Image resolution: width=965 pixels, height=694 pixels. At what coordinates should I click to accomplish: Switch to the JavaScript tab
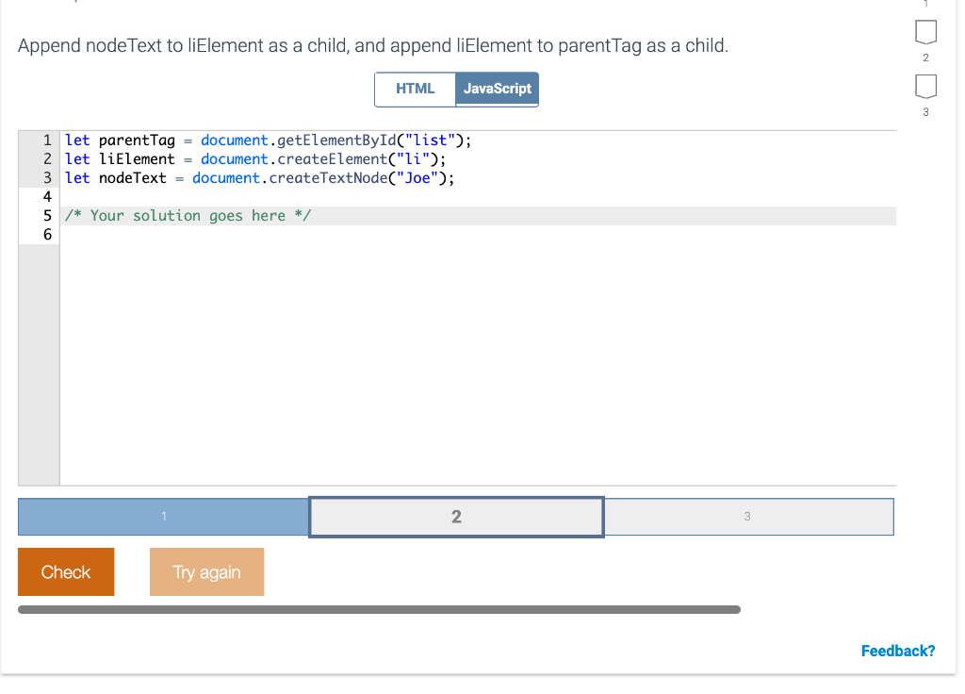pyautogui.click(x=498, y=89)
